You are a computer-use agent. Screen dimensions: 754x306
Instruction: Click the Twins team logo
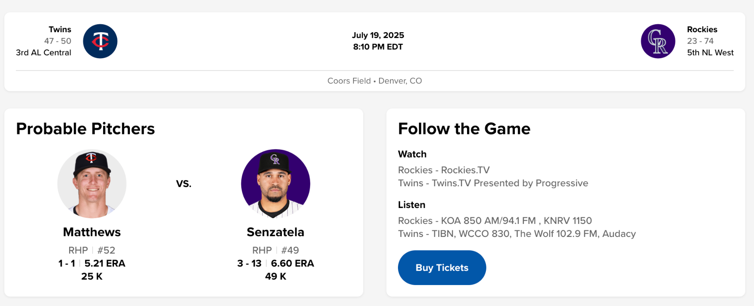point(100,41)
